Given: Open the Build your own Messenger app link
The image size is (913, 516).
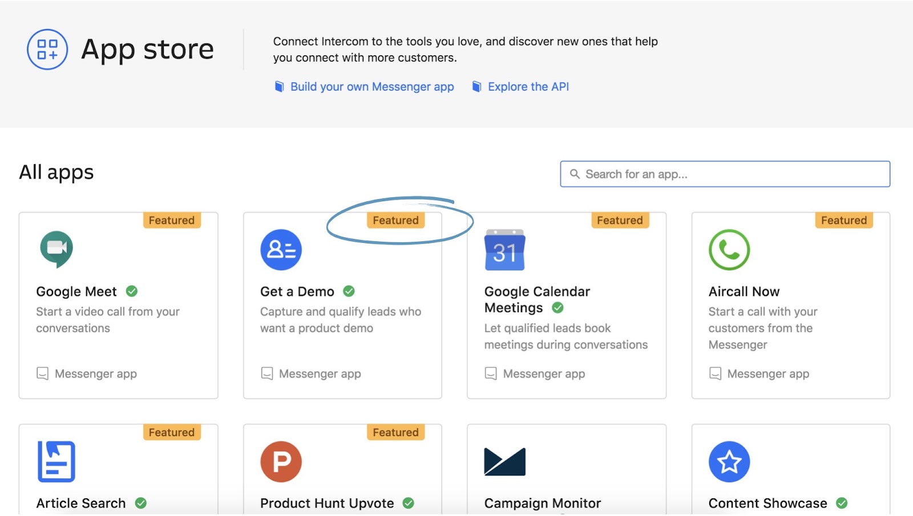Looking at the screenshot, I should point(372,87).
